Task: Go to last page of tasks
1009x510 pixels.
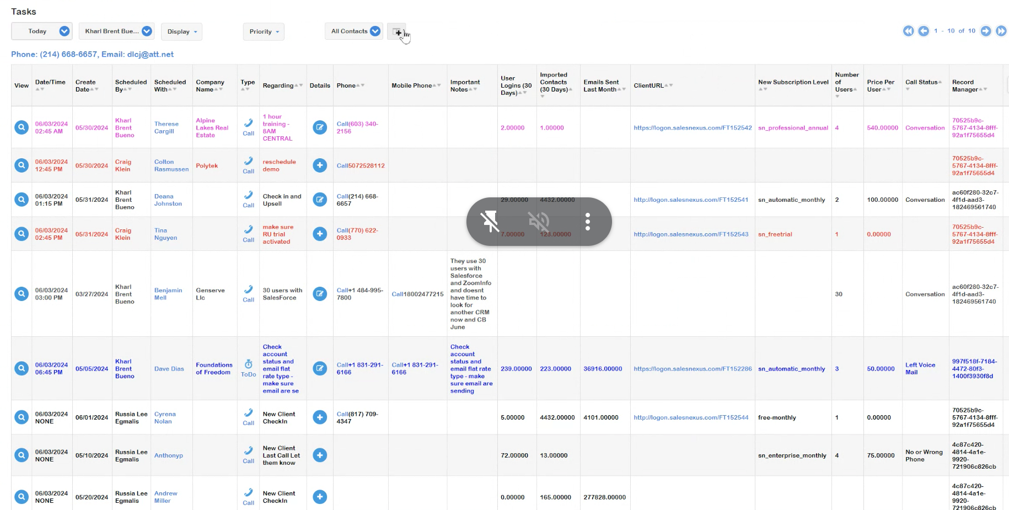Action: pyautogui.click(x=1001, y=31)
